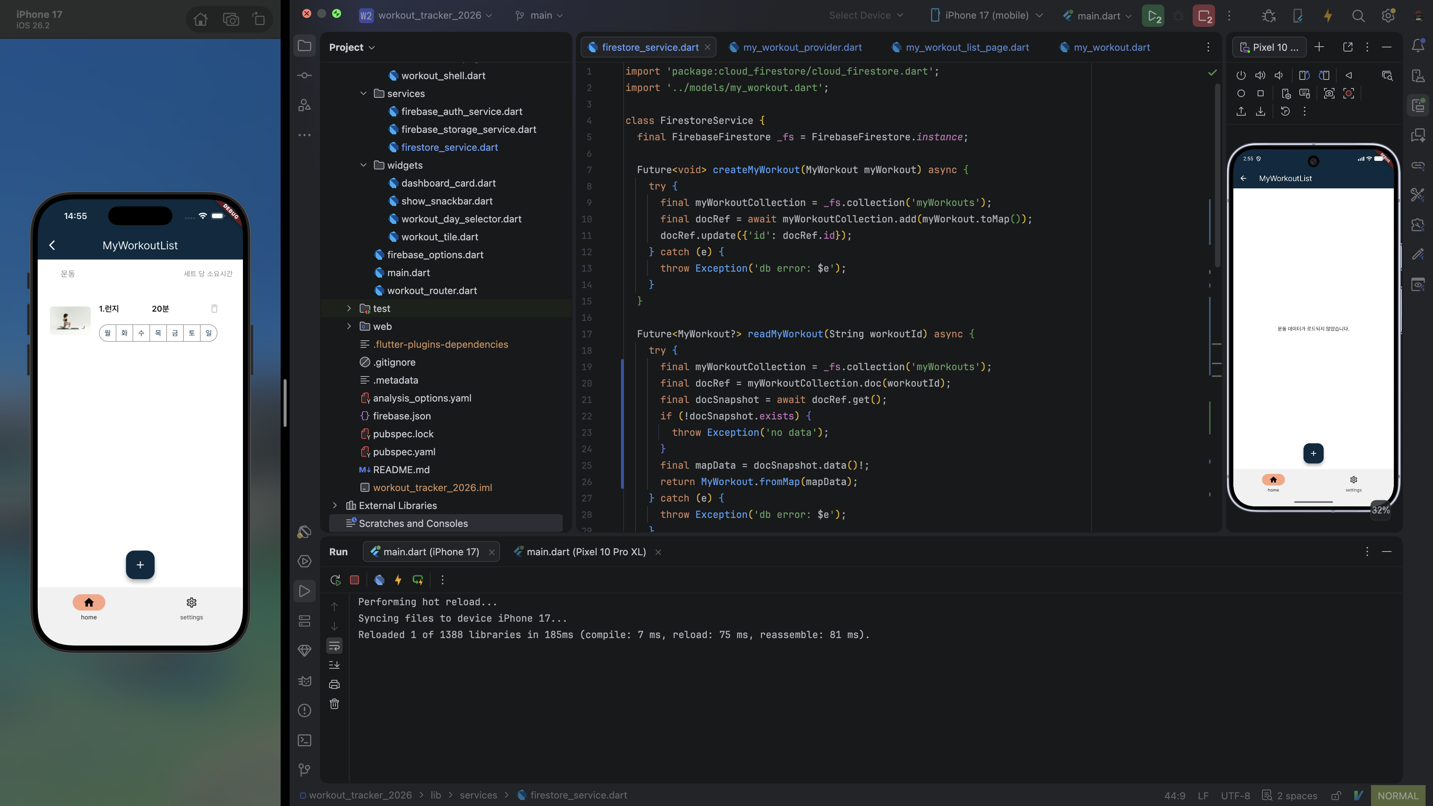Tap the plus button in iPhone simulator

click(x=140, y=565)
